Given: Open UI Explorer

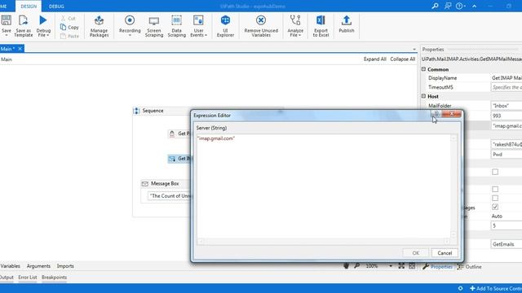Looking at the screenshot, I should tap(225, 26).
